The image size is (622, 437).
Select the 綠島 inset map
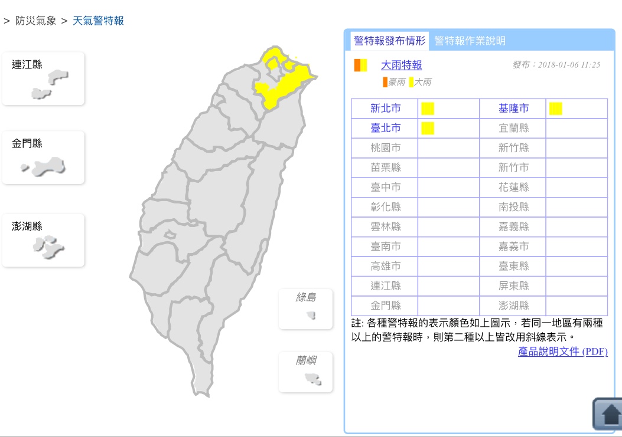pyautogui.click(x=305, y=309)
